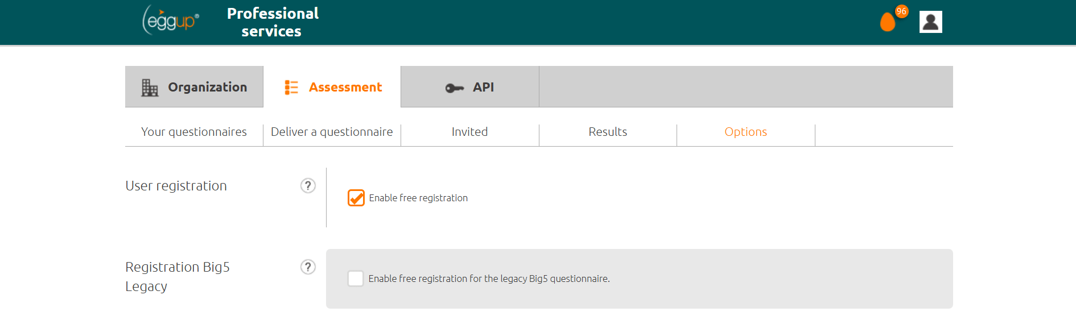
Task: Open the orange egg notifications icon
Action: click(888, 22)
